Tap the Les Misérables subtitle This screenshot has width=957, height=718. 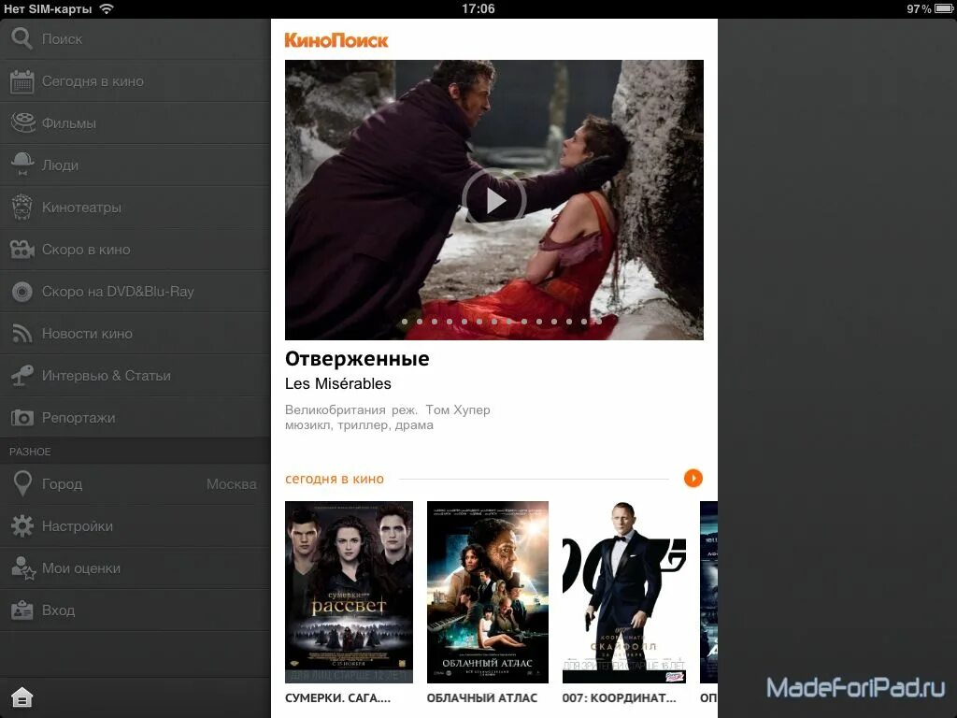(338, 383)
